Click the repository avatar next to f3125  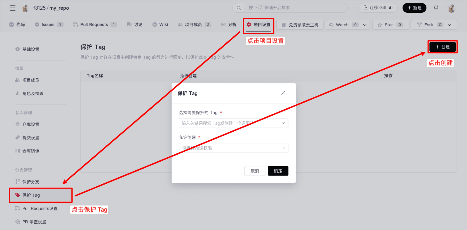click(25, 8)
